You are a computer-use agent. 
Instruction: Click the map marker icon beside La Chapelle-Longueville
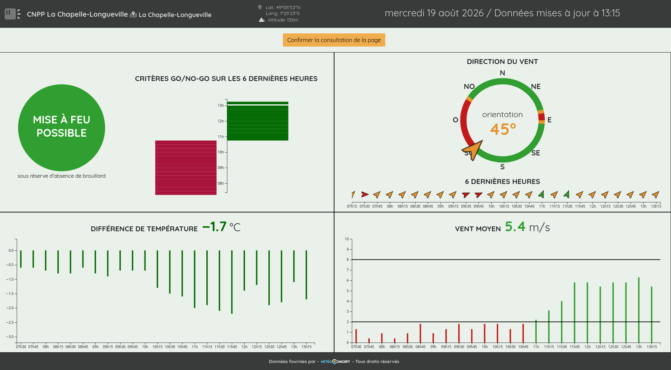tap(133, 15)
